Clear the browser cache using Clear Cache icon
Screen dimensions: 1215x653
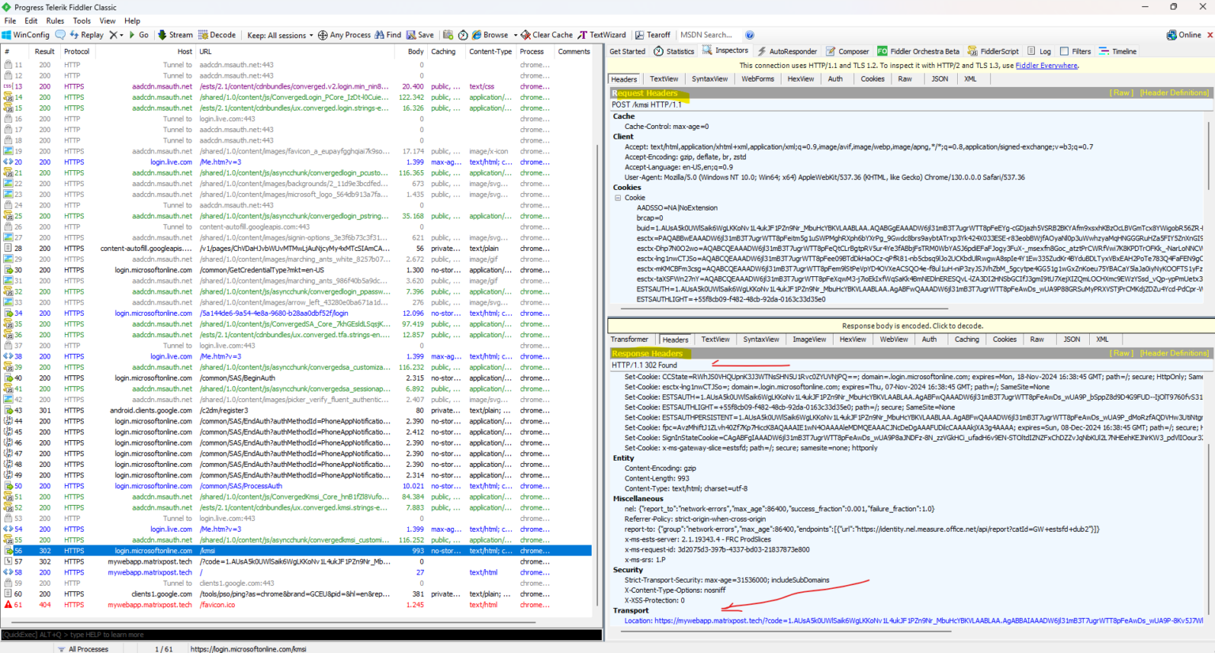[x=547, y=35]
